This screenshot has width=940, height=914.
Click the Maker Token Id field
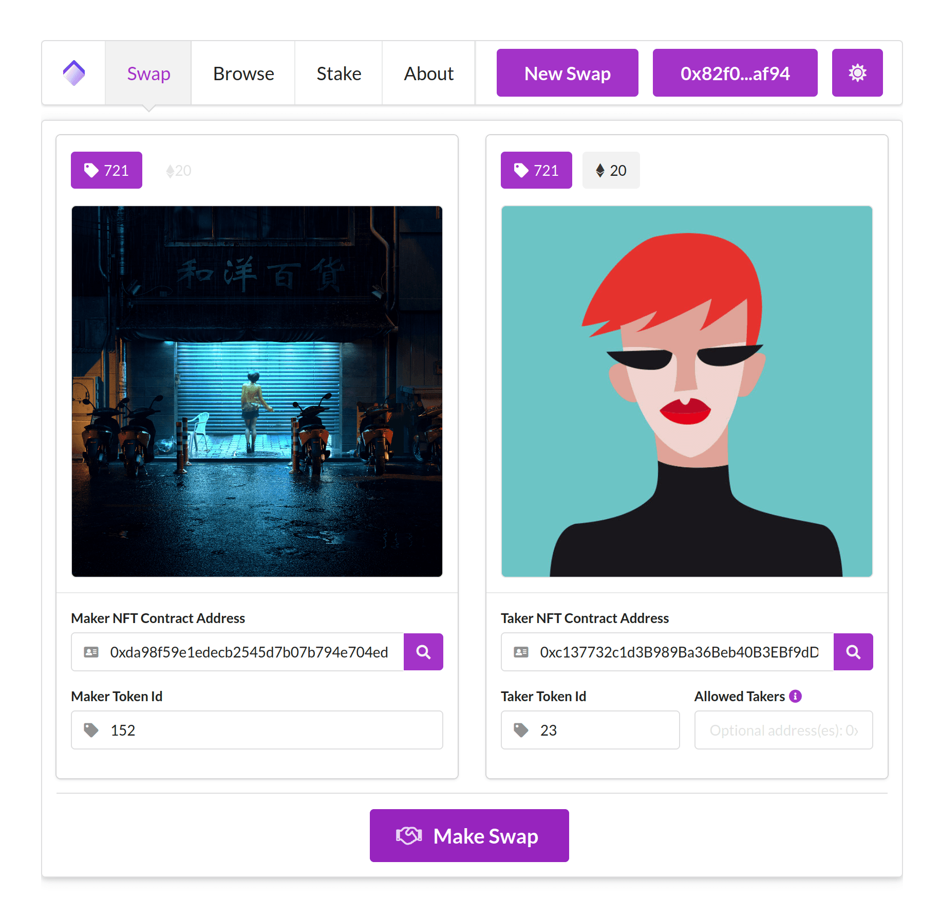(257, 730)
